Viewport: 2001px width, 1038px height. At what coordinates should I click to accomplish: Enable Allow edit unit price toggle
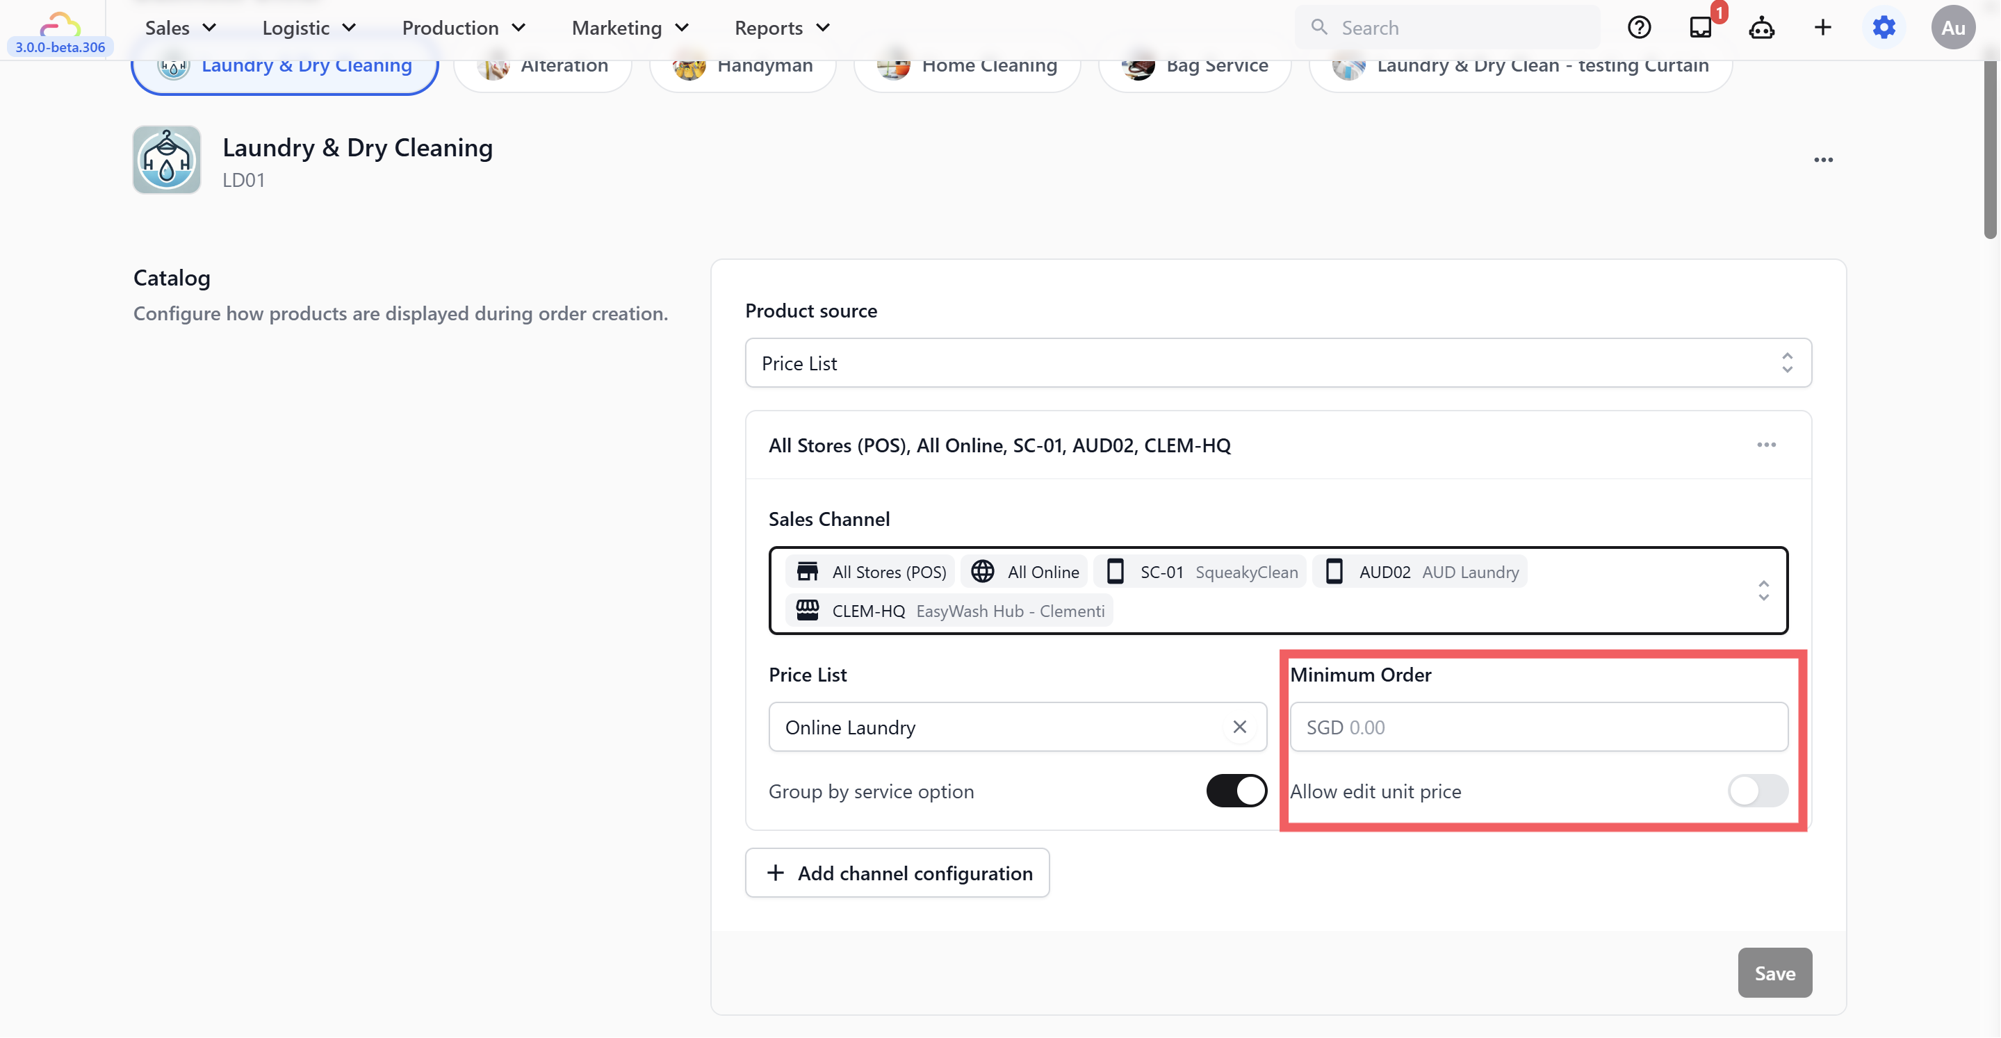pos(1757,791)
